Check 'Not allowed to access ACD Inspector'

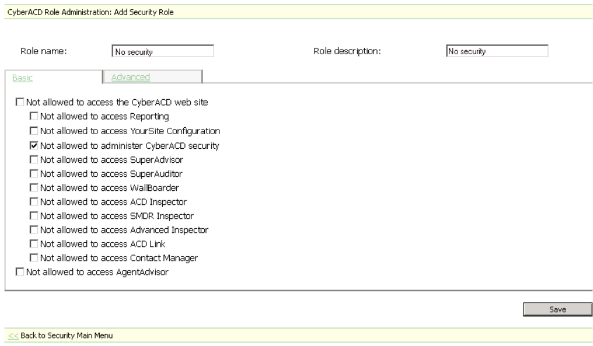click(x=34, y=202)
